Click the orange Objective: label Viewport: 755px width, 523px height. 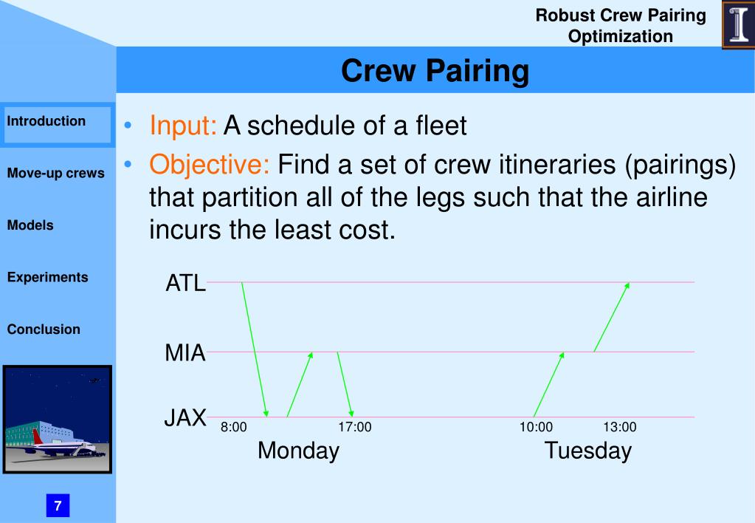210,165
